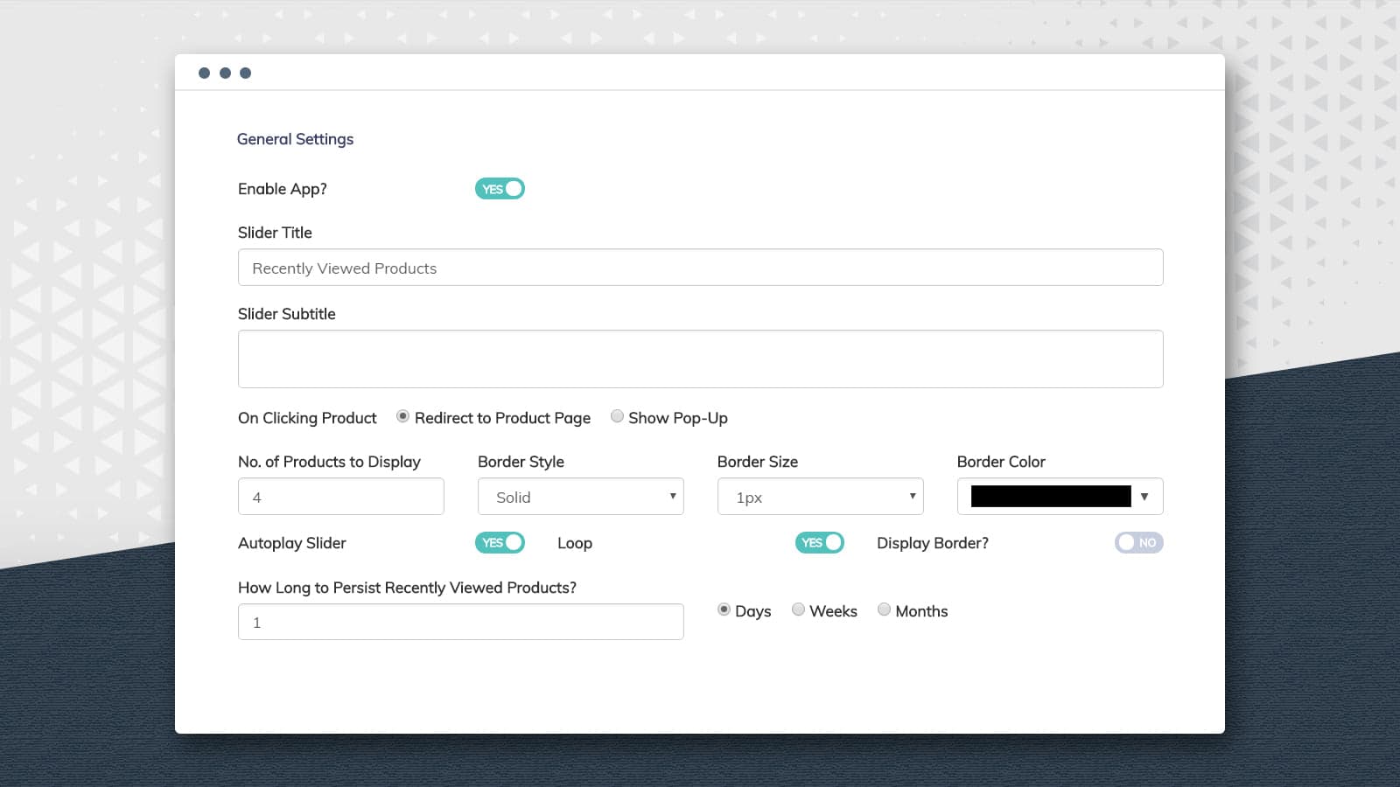Expand the Border Size dropdown

[820, 497]
